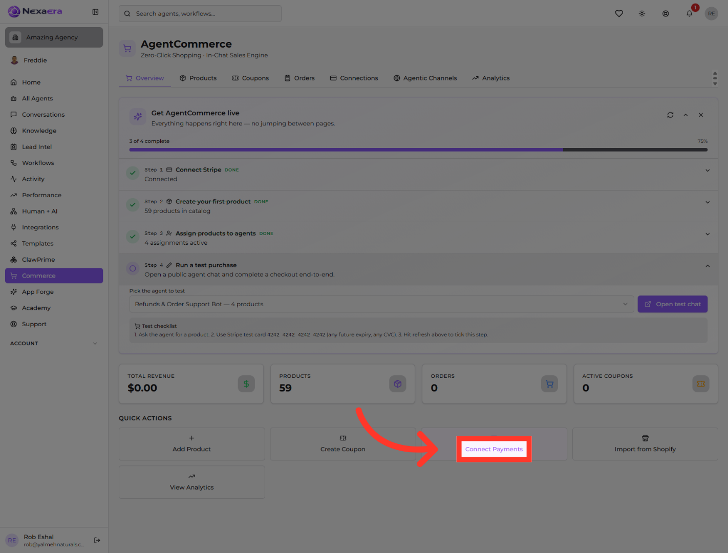
Task: Click the View Analytics quick action
Action: click(x=192, y=482)
